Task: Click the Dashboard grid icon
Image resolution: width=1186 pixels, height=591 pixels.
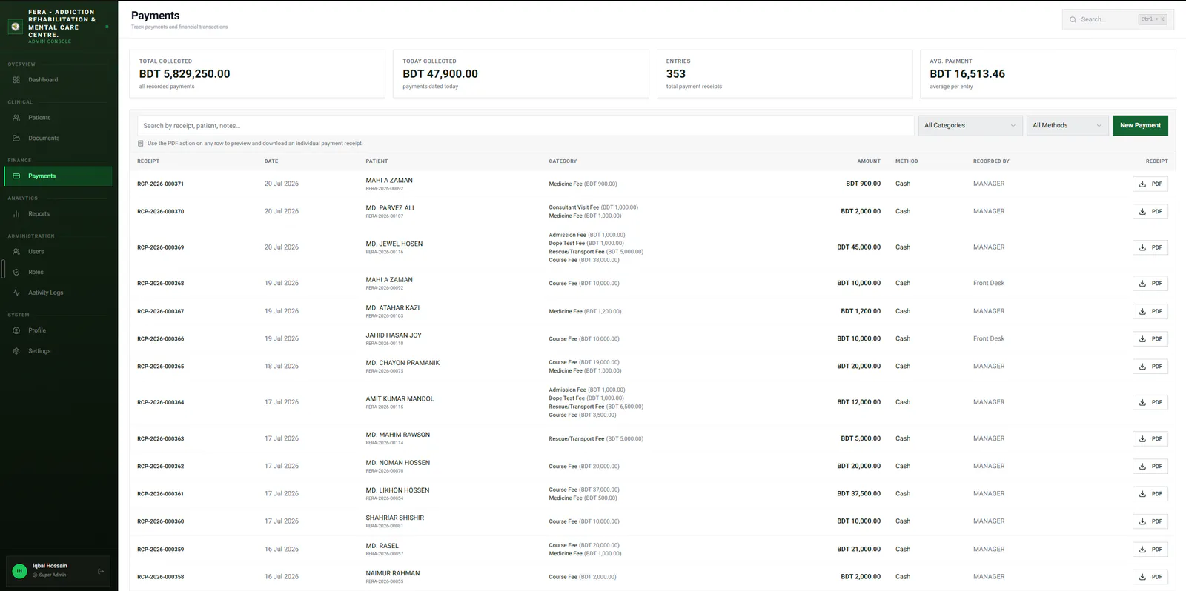Action: [x=16, y=80]
